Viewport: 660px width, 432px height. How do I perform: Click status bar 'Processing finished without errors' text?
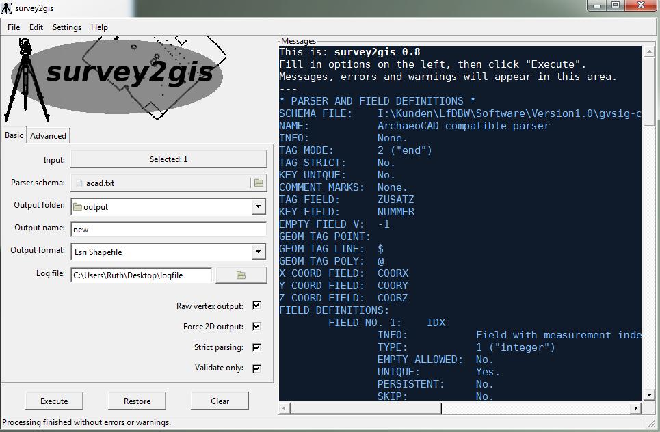click(86, 422)
